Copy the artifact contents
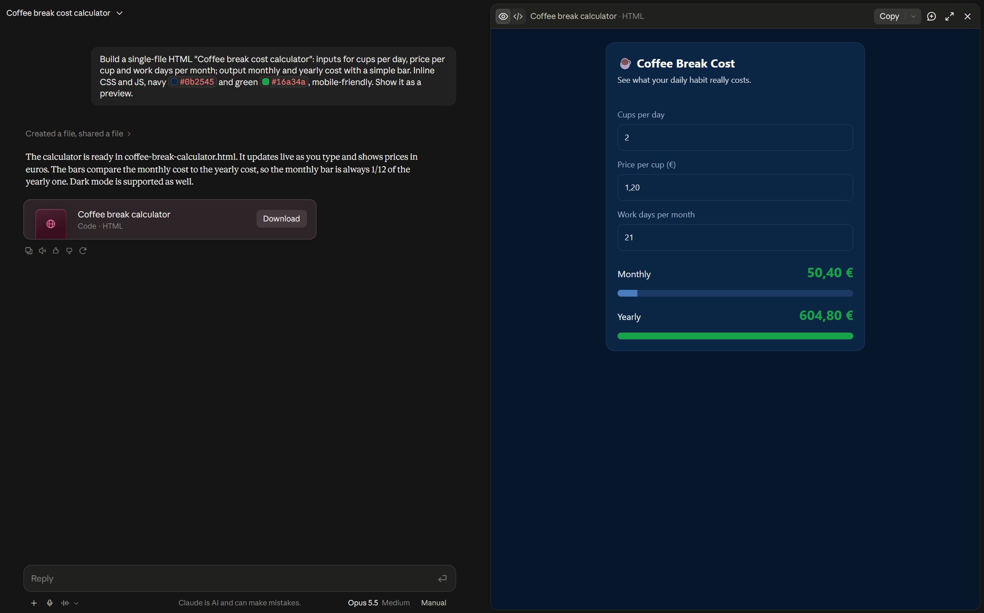 coord(889,16)
